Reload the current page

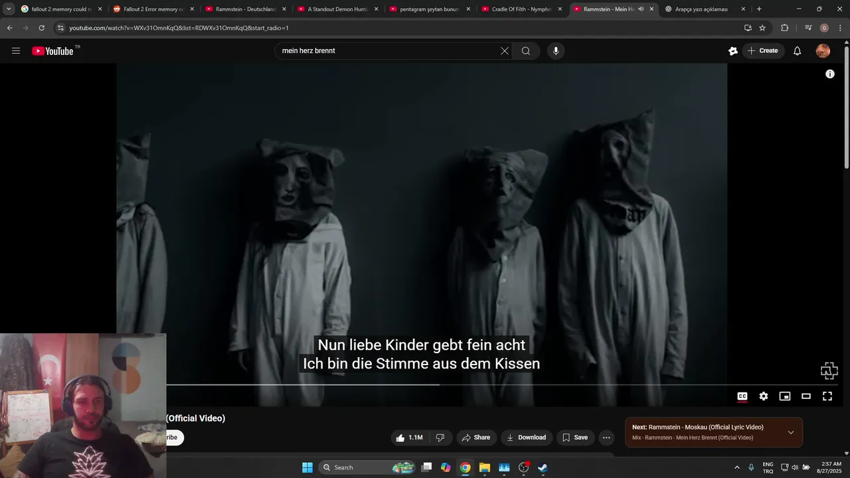(x=41, y=28)
